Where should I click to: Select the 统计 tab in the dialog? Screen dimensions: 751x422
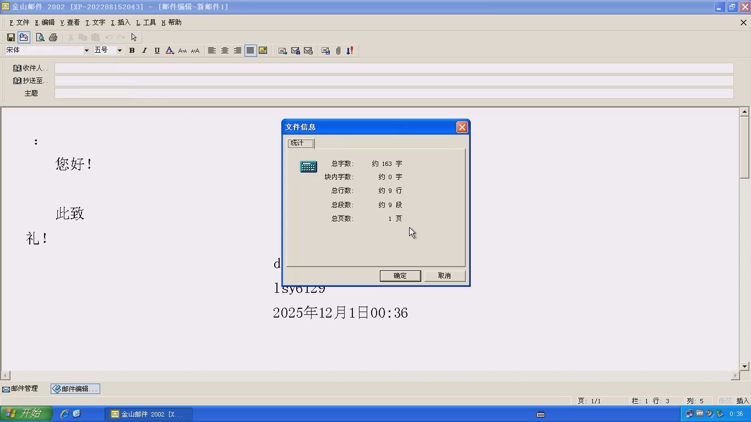[301, 143]
